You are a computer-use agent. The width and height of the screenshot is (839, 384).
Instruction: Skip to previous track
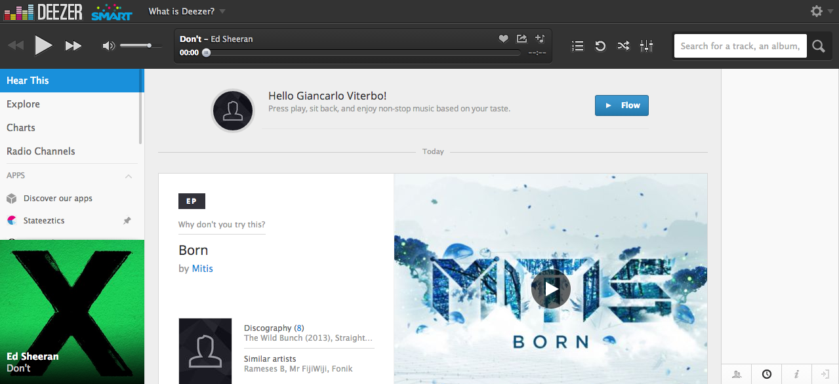click(x=16, y=46)
